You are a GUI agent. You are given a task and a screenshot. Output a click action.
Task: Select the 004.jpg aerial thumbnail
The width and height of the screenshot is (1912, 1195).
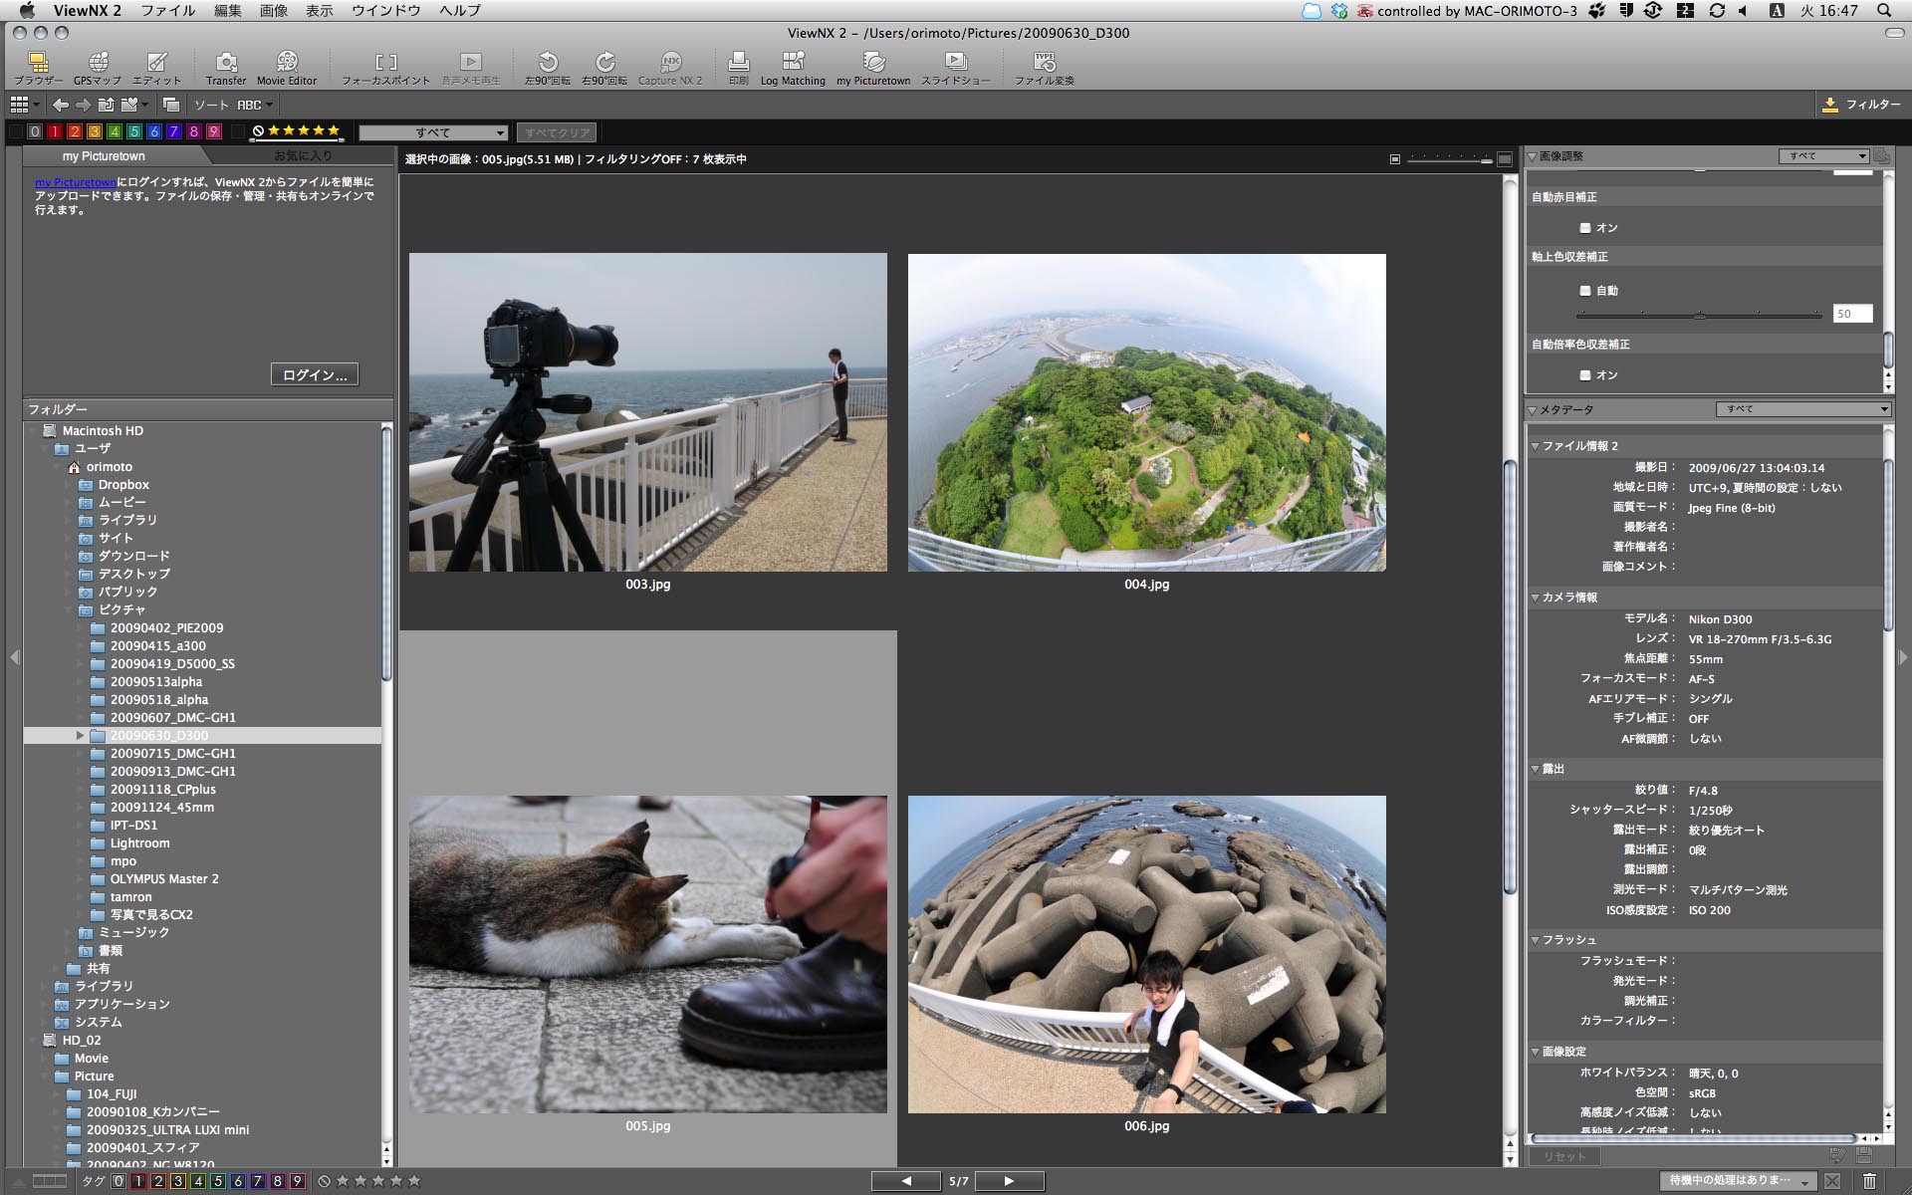click(1146, 412)
